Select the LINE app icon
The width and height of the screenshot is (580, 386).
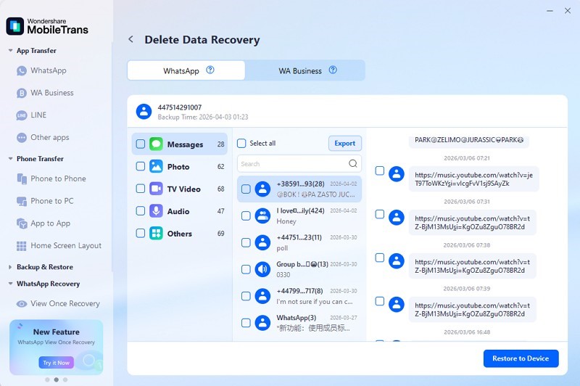(22, 115)
